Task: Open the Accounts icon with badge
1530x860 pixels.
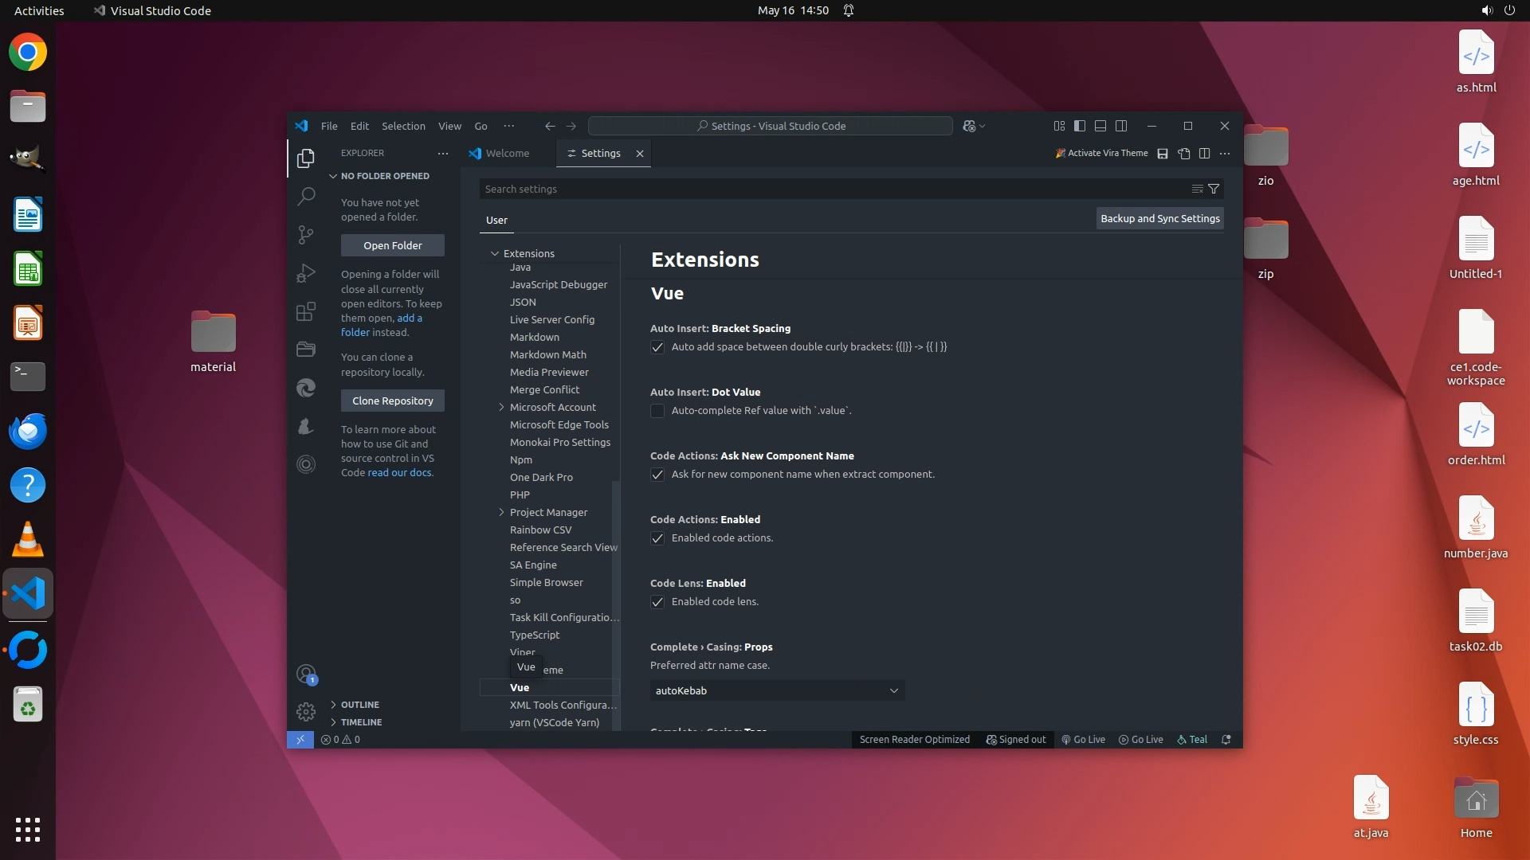Action: 306,674
